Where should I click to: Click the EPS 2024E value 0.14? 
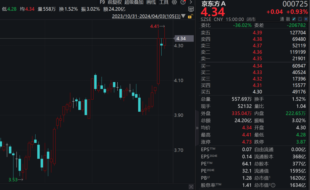[x=247, y=157]
